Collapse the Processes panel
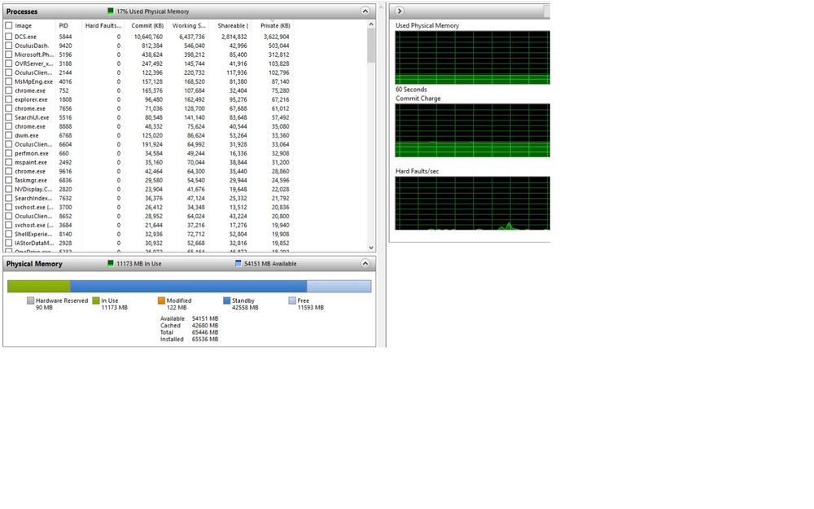Image resolution: width=814 pixels, height=509 pixels. 365,11
